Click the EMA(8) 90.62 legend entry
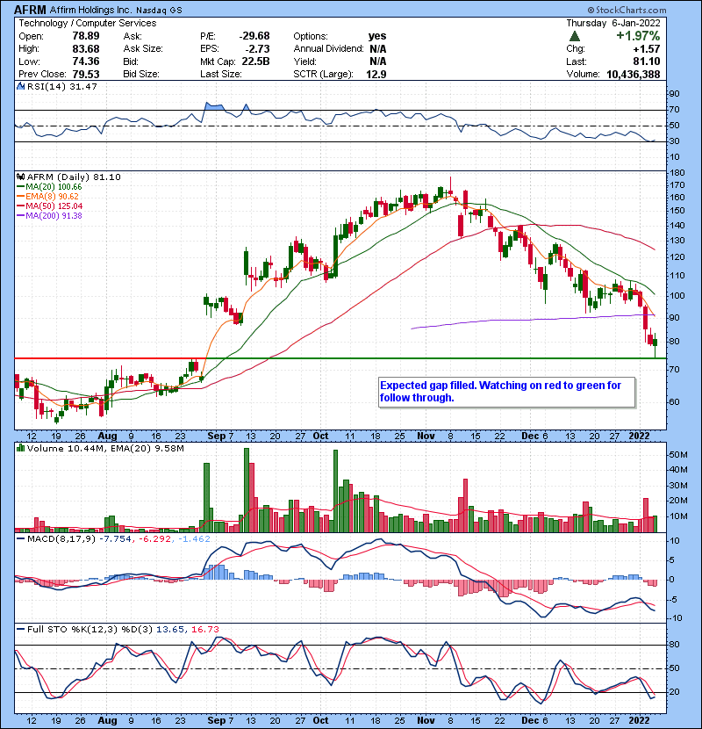Screen dimensions: 702x729 48,196
